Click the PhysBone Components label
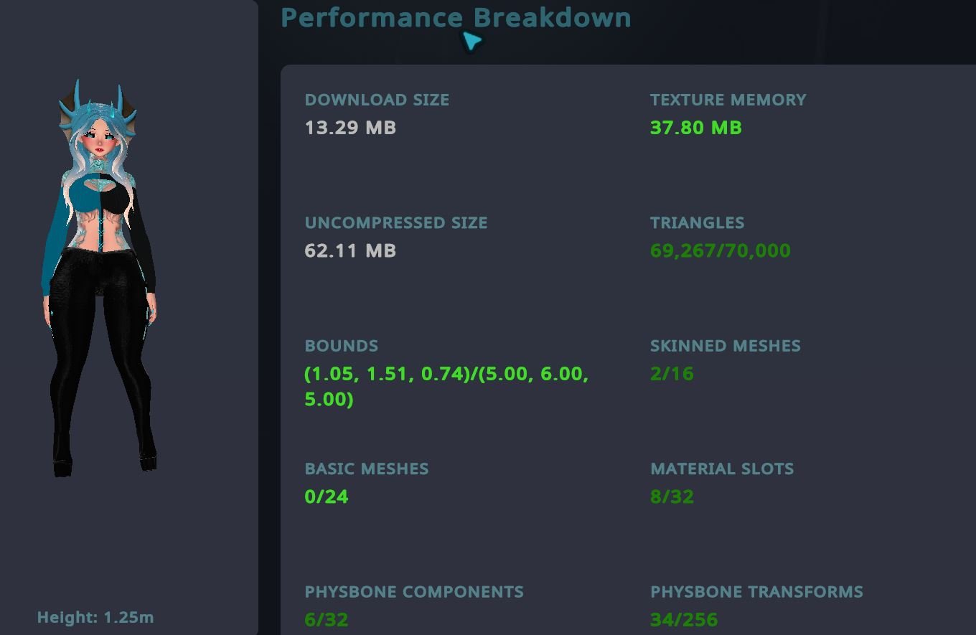 pyautogui.click(x=414, y=592)
